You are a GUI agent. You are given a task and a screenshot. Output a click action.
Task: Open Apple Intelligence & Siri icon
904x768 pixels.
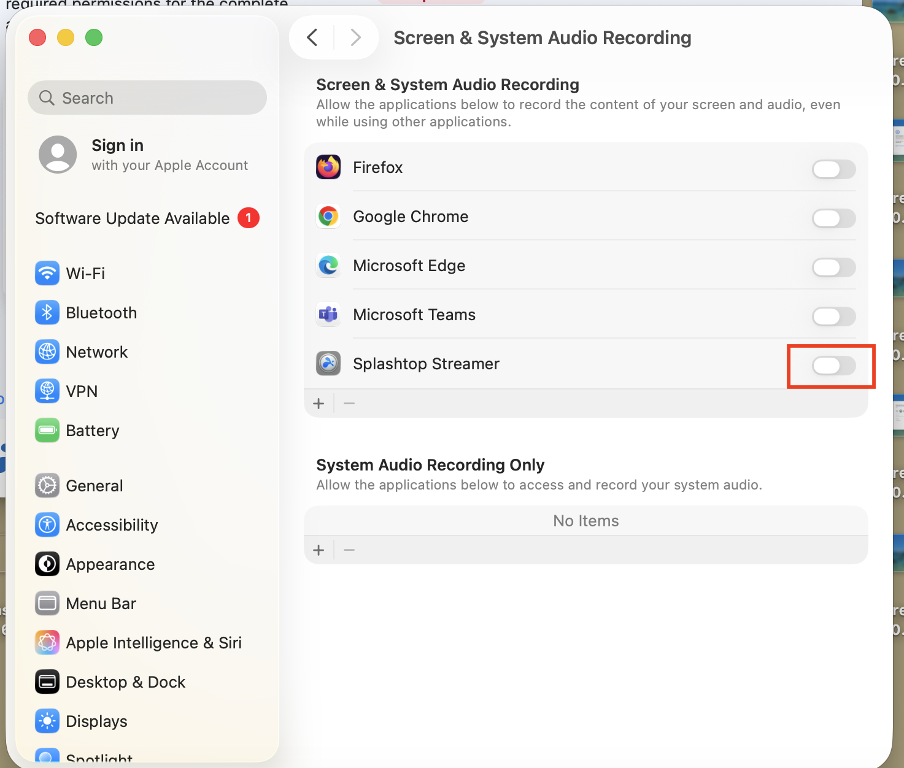pos(47,642)
